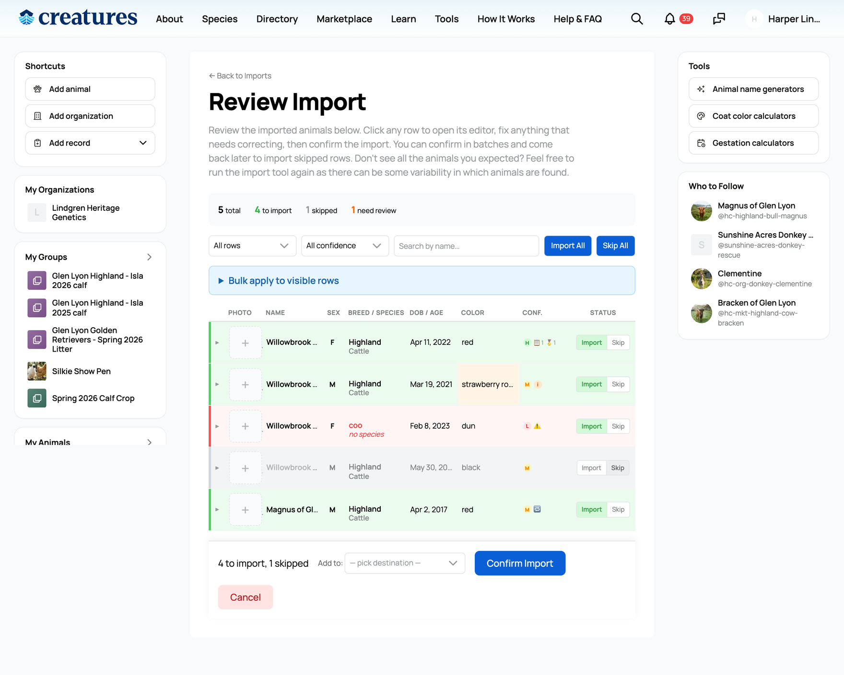Click the repeat icon on Magnus of Gl... row
Screen dimensions: 844x675
pos(537,509)
